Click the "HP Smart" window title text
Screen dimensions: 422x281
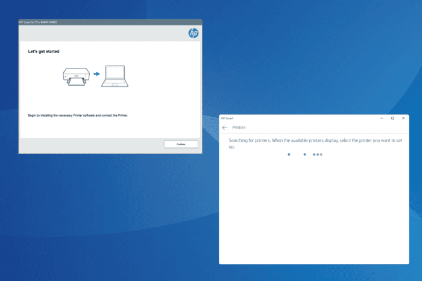pos(227,118)
